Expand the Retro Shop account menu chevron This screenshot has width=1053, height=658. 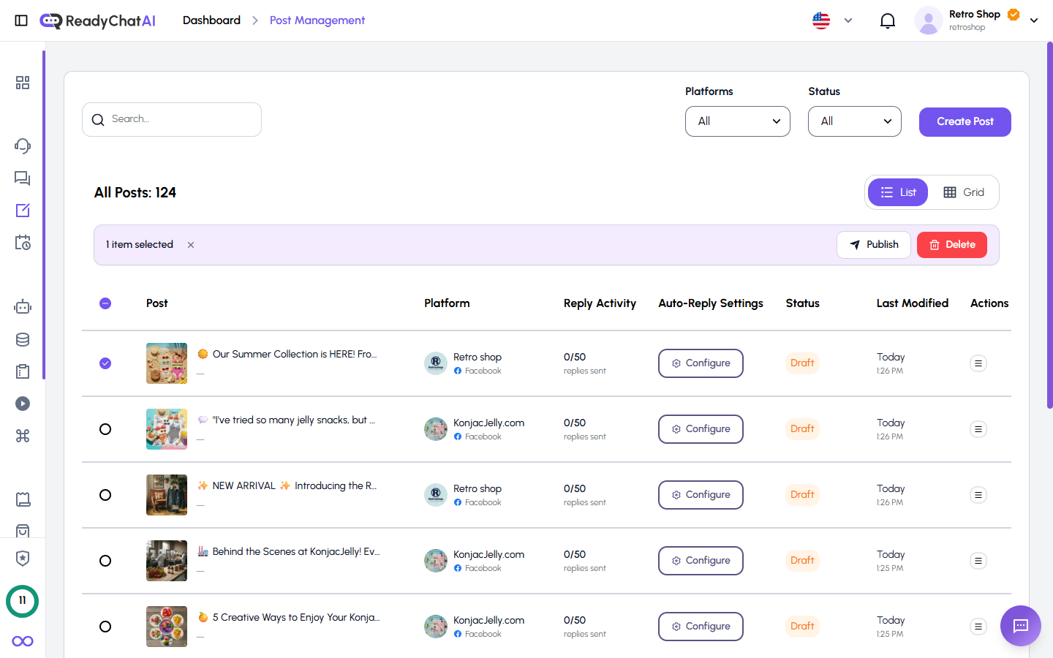coord(1034,20)
